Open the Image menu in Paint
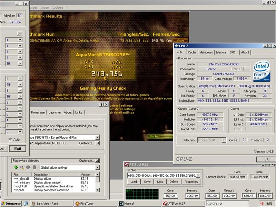Image resolution: width=276 pixels, height=207 pixels. (45, 8)
